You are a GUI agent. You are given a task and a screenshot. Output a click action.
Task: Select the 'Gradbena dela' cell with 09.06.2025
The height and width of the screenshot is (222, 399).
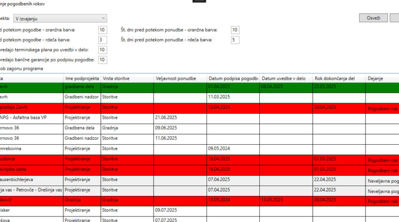[x=82, y=129]
